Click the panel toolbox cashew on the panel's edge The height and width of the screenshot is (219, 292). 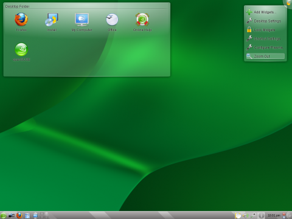(x=290, y=215)
